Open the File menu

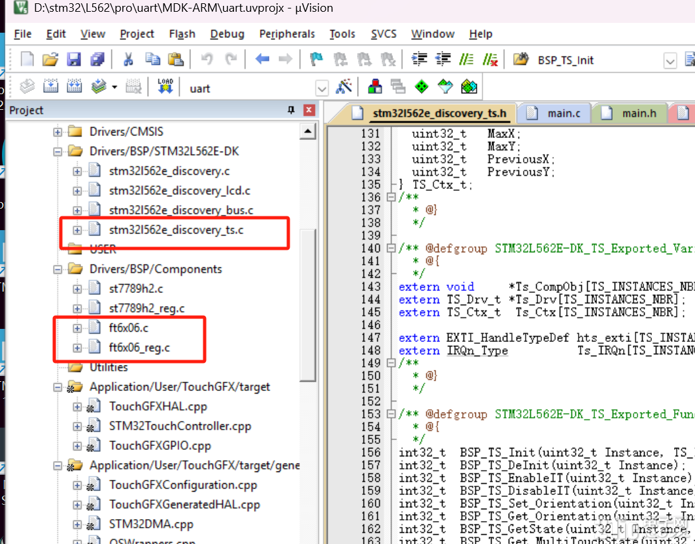pos(23,34)
